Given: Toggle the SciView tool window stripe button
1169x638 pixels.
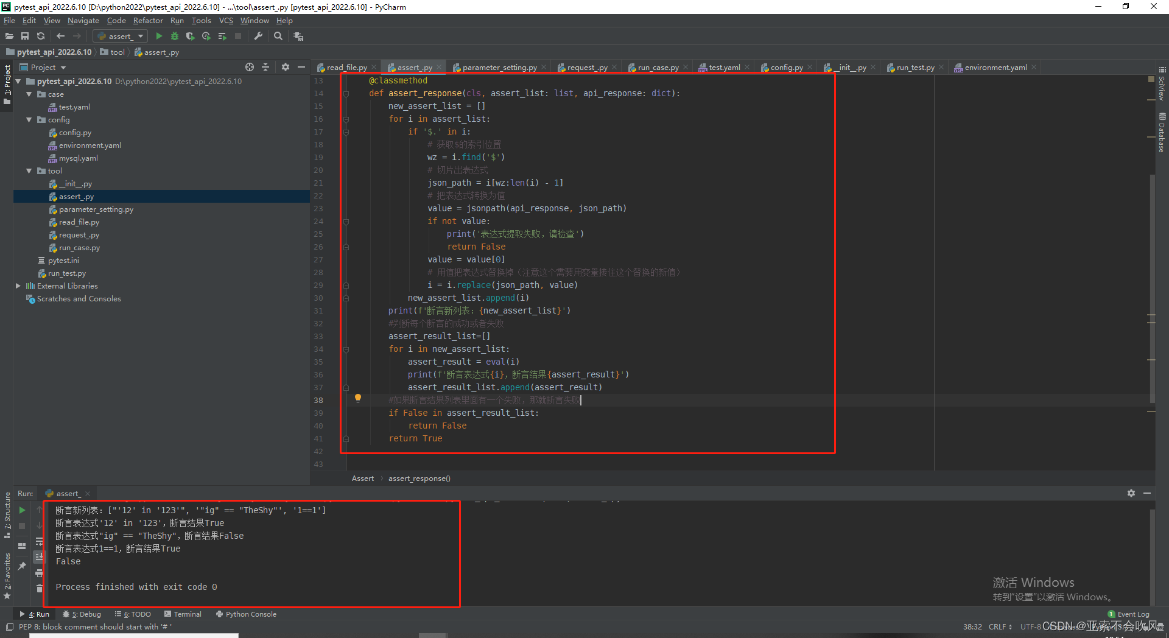Looking at the screenshot, I should tap(1162, 84).
